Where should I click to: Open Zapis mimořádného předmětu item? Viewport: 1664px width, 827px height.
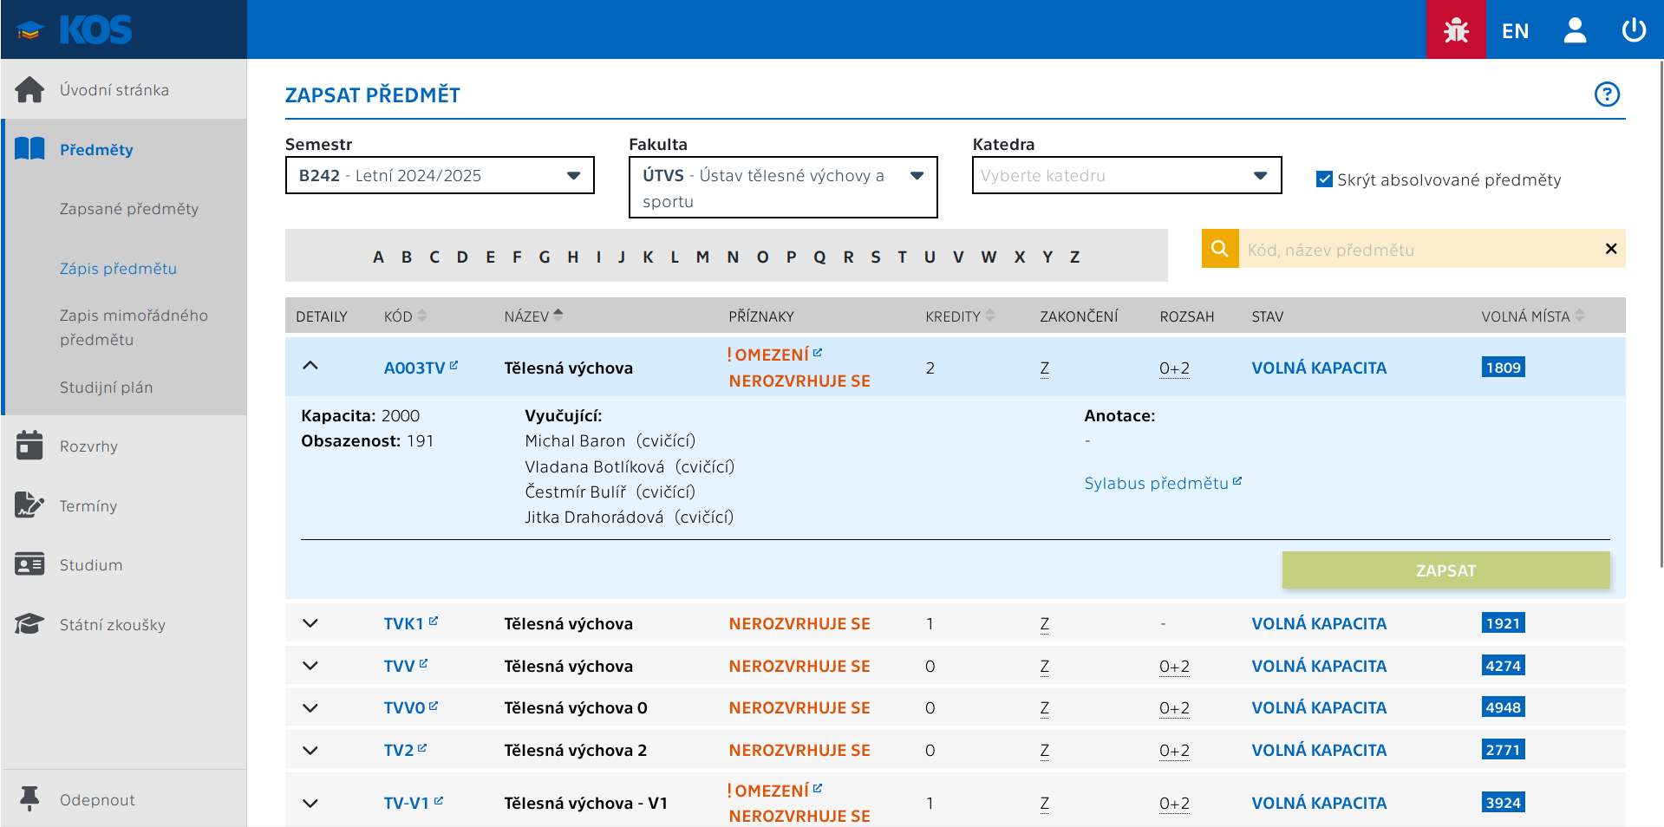pyautogui.click(x=134, y=328)
